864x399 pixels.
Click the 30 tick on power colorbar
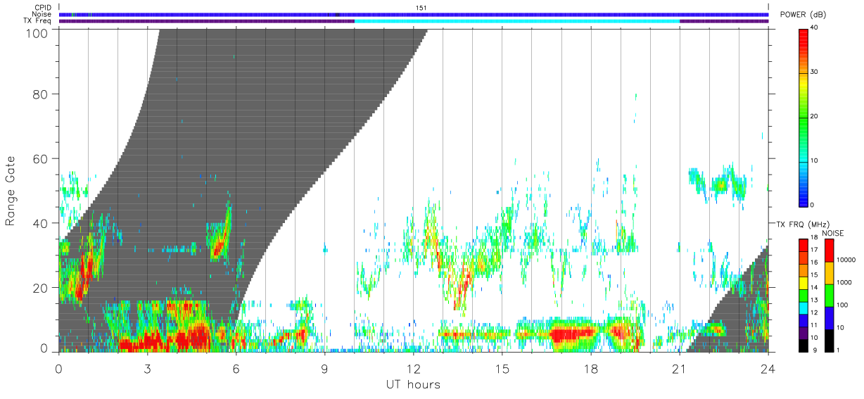coord(815,72)
